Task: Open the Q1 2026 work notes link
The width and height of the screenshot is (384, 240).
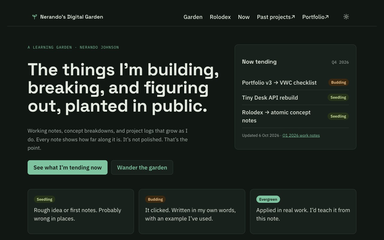Action: coord(301,135)
